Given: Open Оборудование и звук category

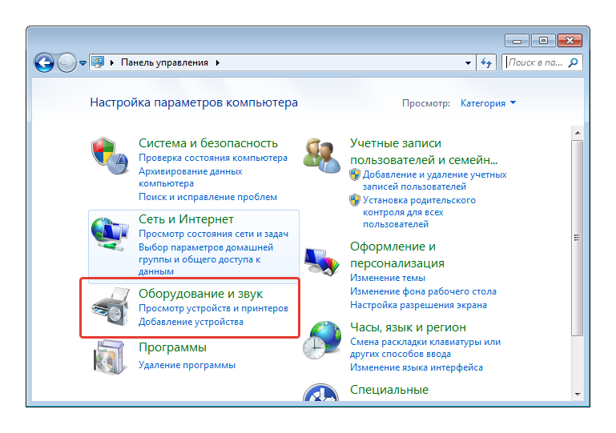Looking at the screenshot, I should click(x=201, y=294).
